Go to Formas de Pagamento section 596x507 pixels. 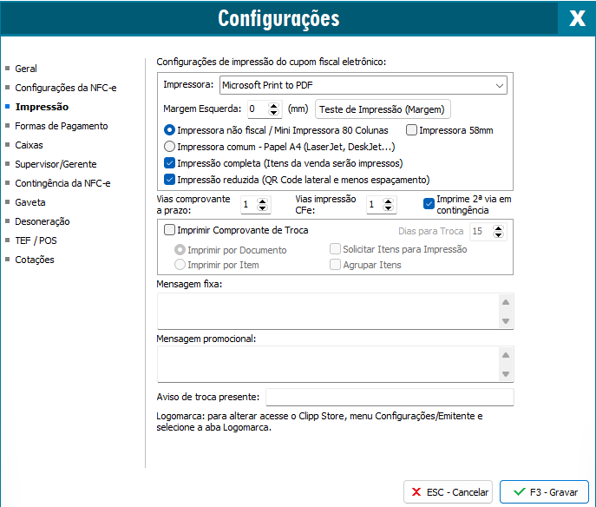pyautogui.click(x=61, y=126)
